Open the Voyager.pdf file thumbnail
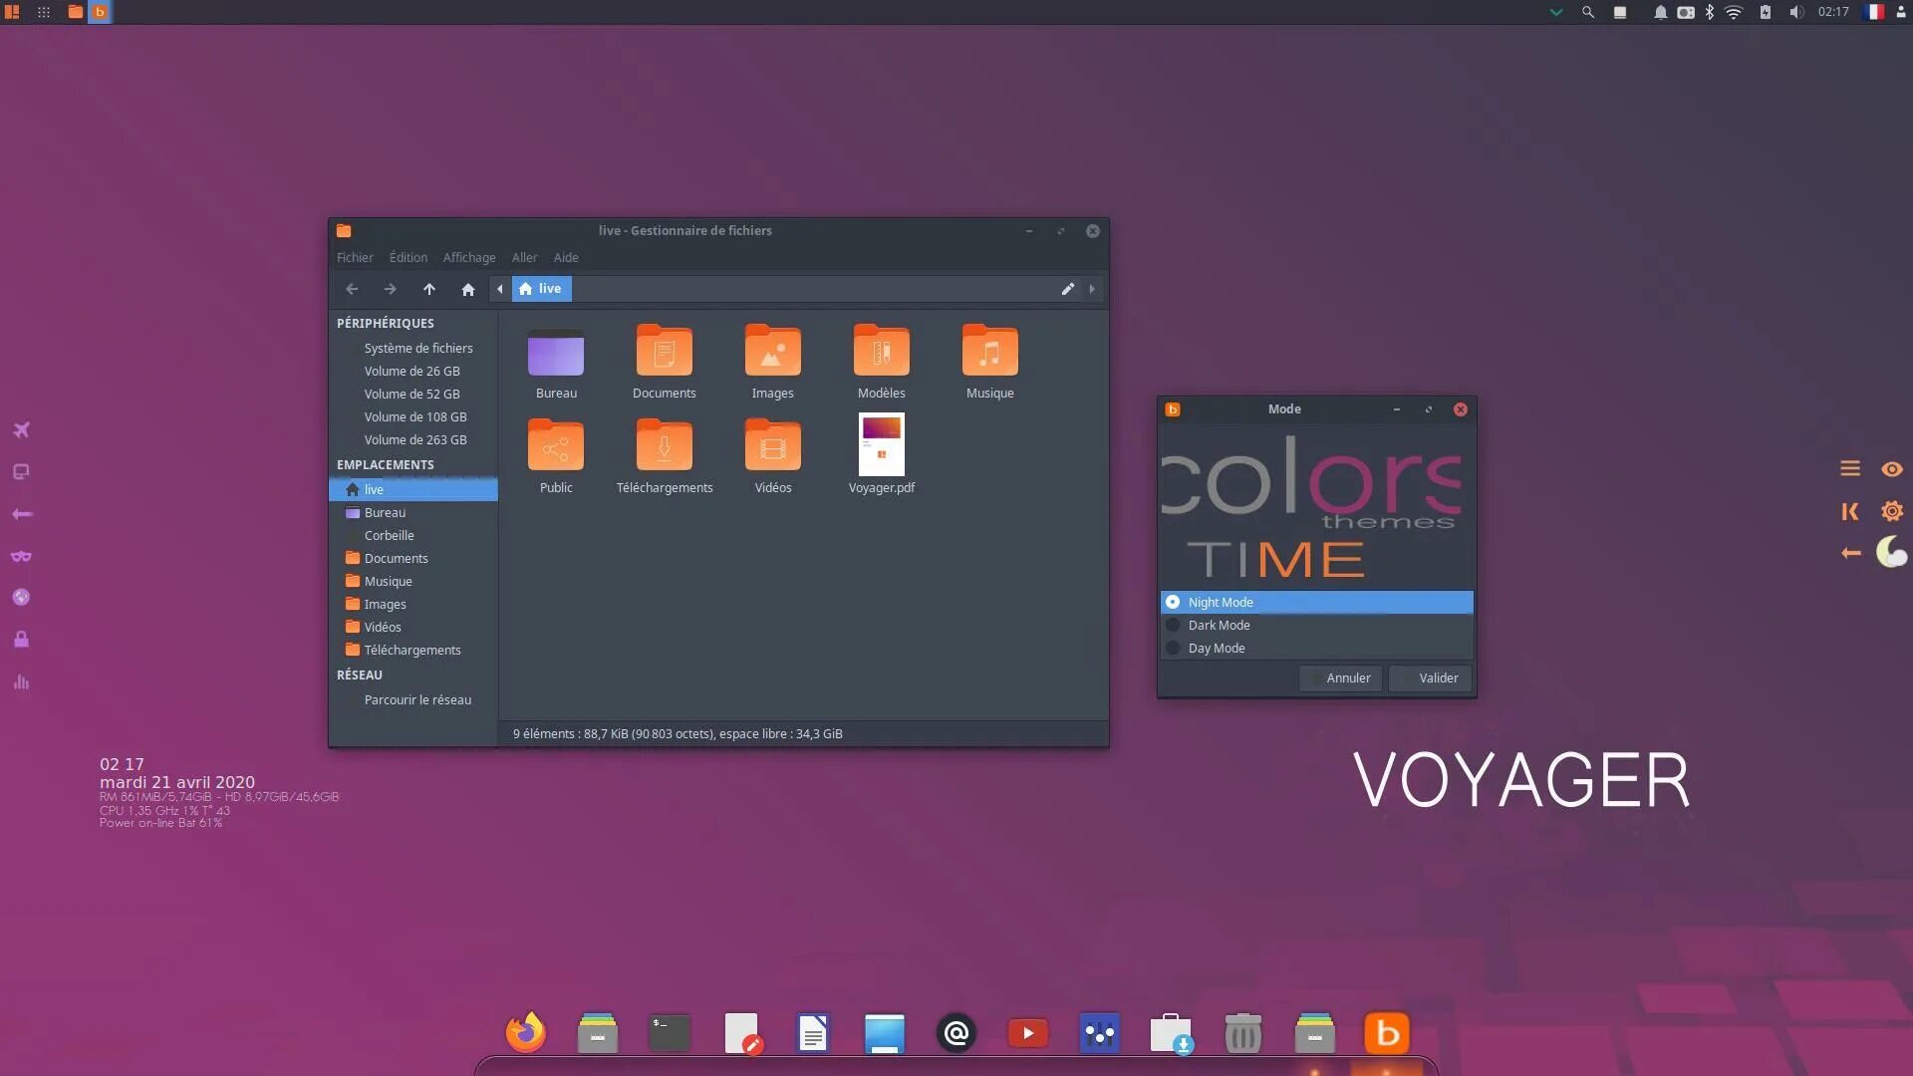 click(881, 445)
